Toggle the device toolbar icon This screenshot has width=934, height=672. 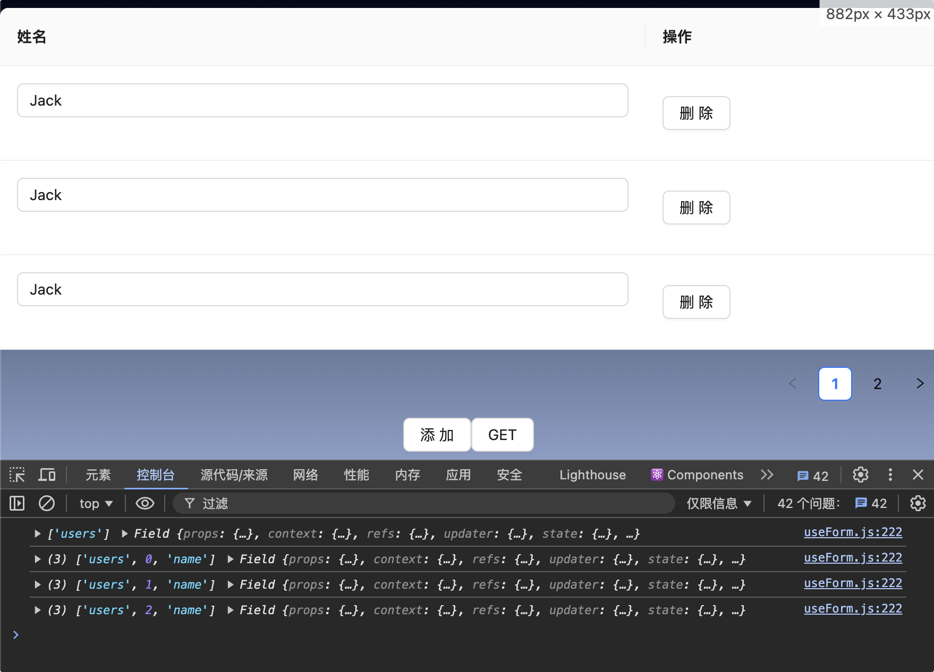(47, 475)
